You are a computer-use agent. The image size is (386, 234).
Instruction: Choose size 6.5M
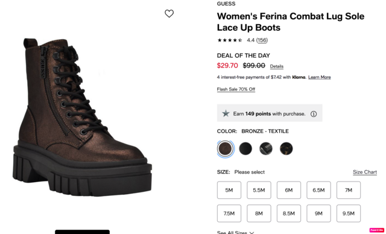(x=318, y=190)
